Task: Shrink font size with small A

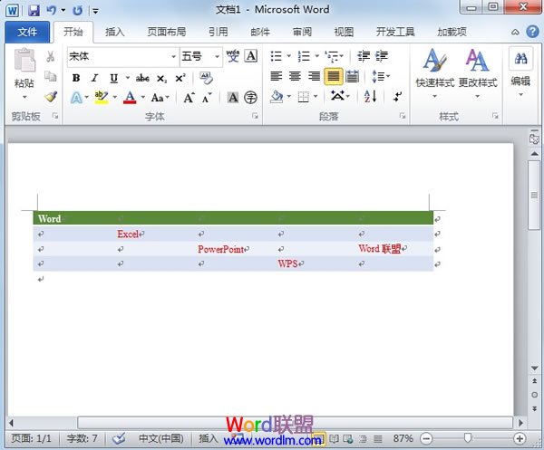Action: point(207,98)
